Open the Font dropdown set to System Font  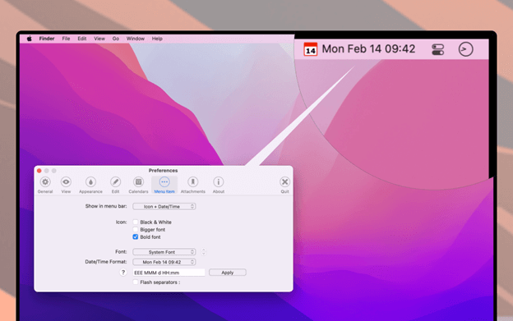click(x=164, y=252)
